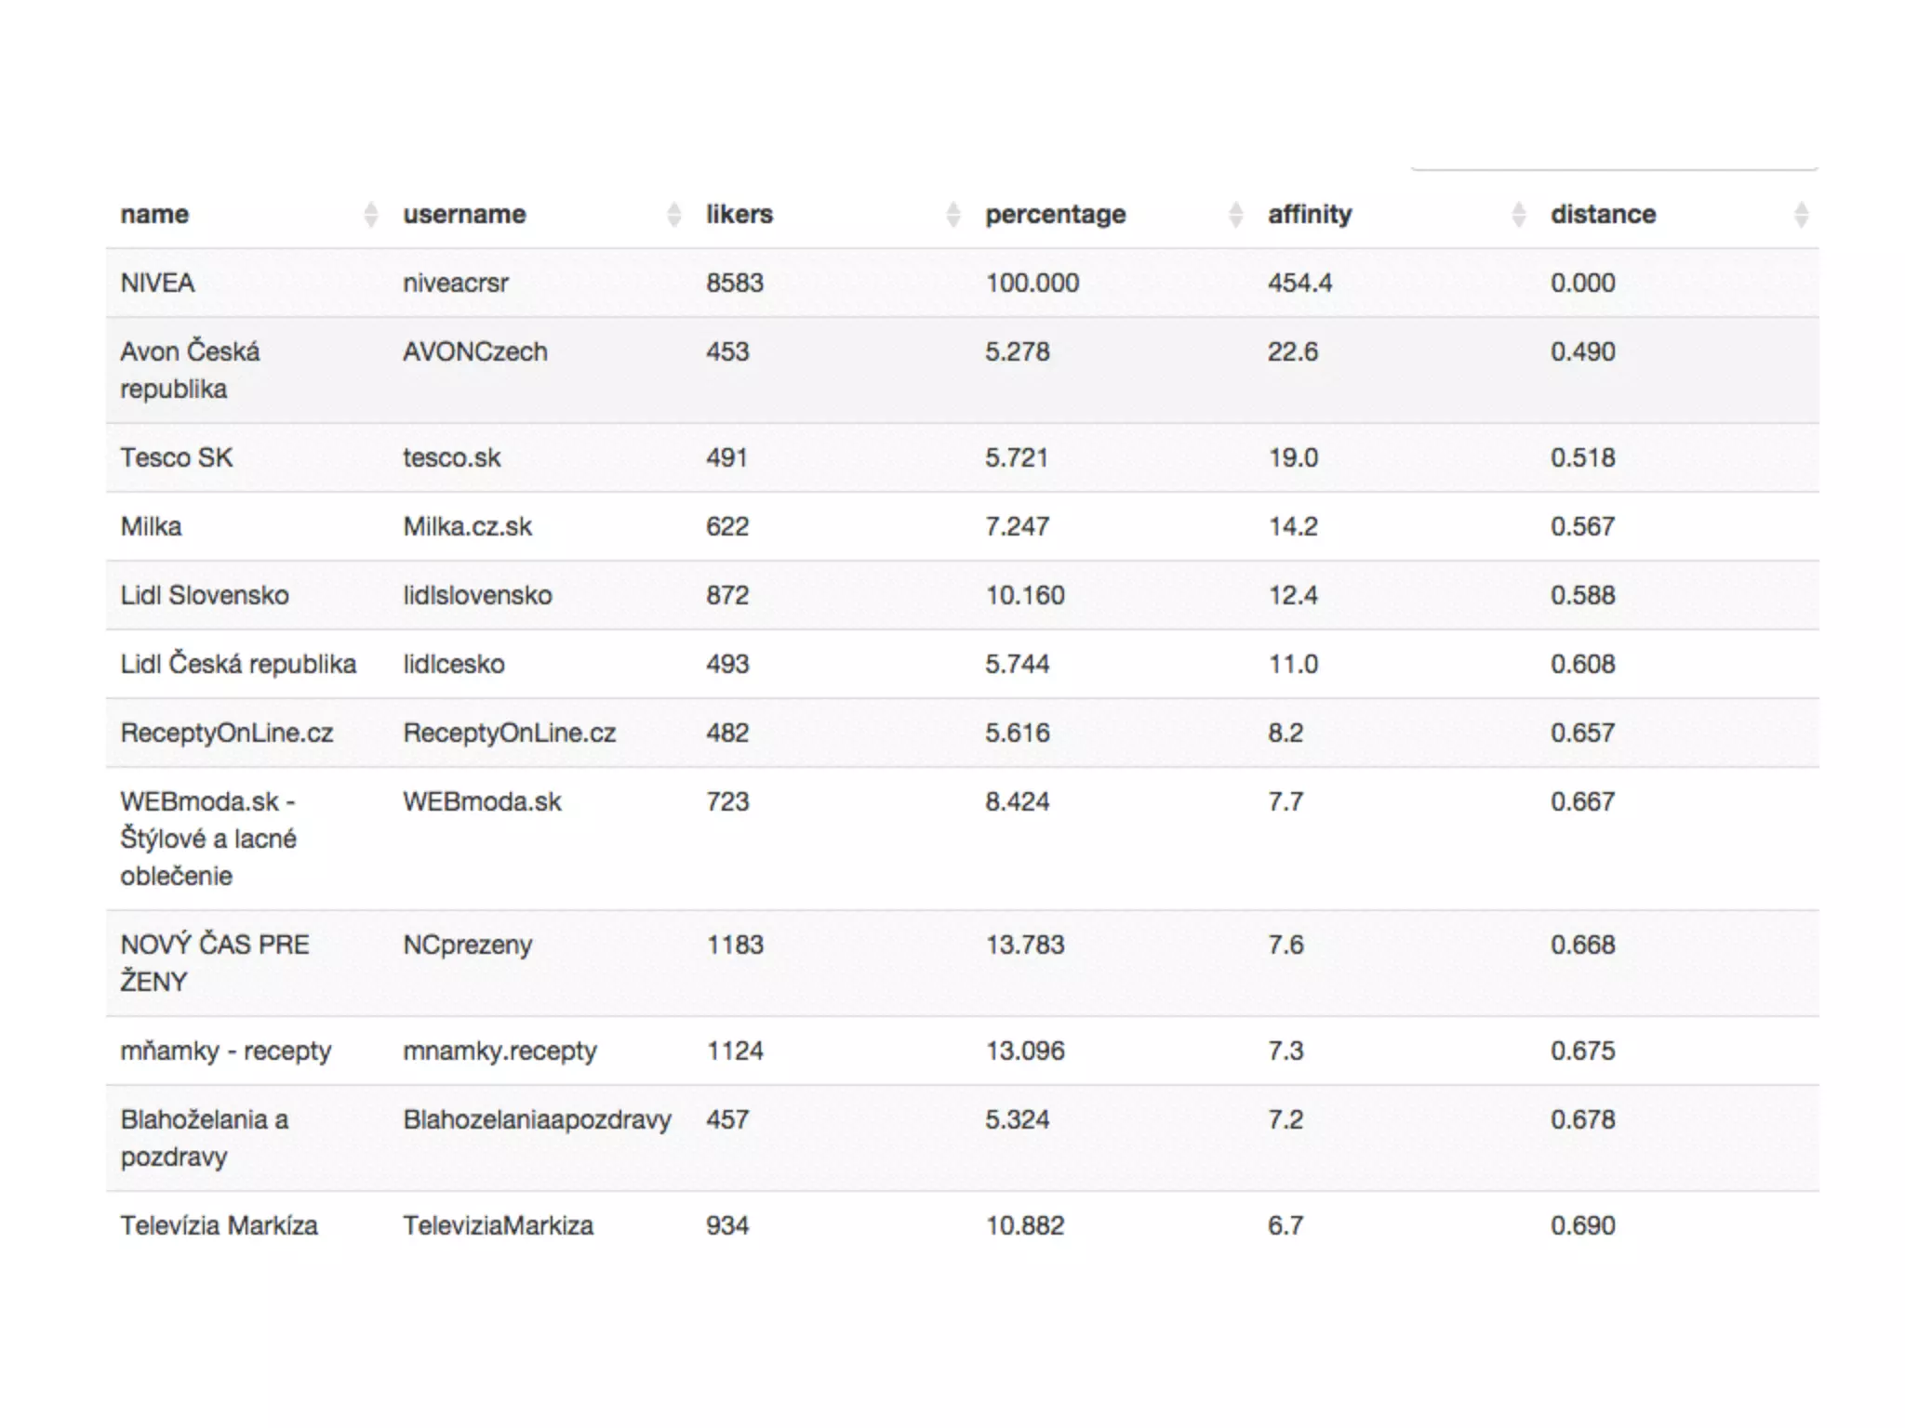Click the Blahozelaniaapozdravy username cell

[x=537, y=1119]
